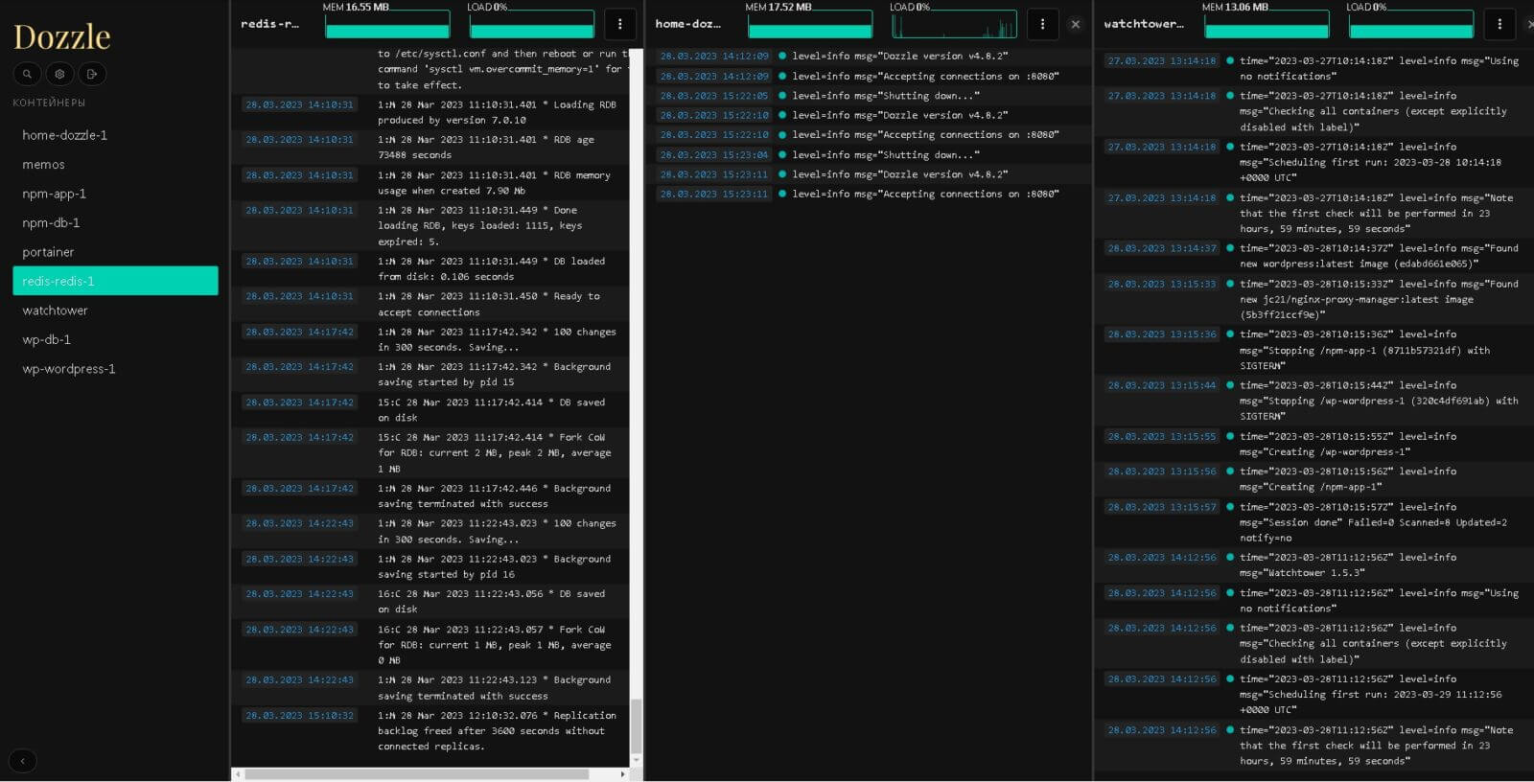The image size is (1534, 782).
Task: Click КОНТЕЙНЕРЫ section heading
Action: coord(49,103)
